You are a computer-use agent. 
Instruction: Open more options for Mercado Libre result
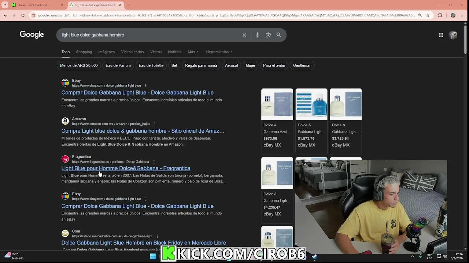[x=157, y=236]
